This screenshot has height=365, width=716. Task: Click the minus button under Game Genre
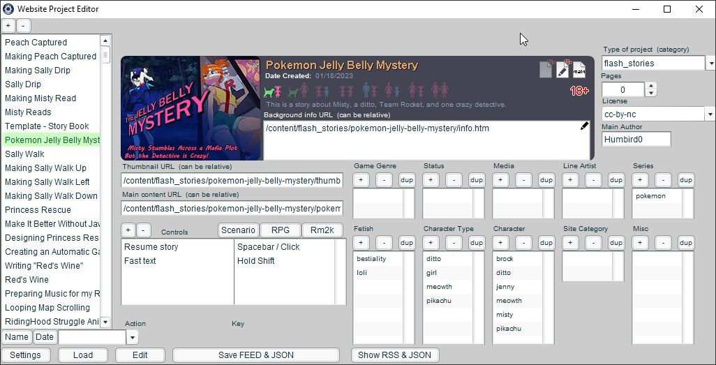[384, 179]
